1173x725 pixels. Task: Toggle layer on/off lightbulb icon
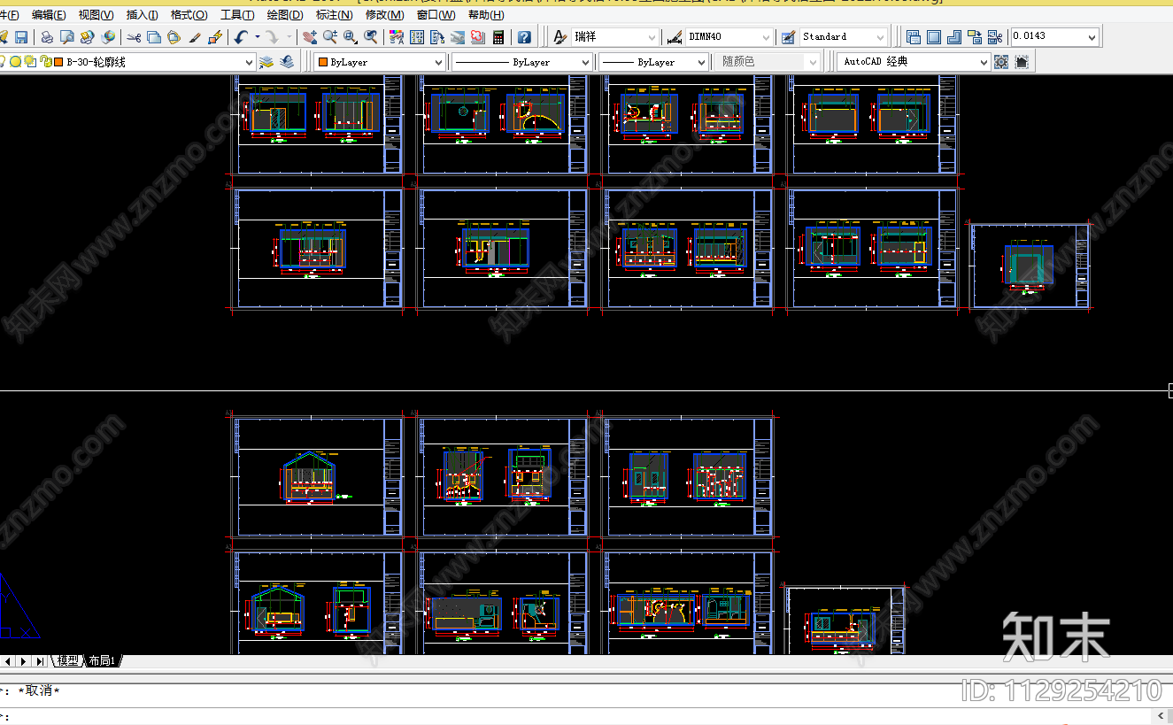point(3,61)
